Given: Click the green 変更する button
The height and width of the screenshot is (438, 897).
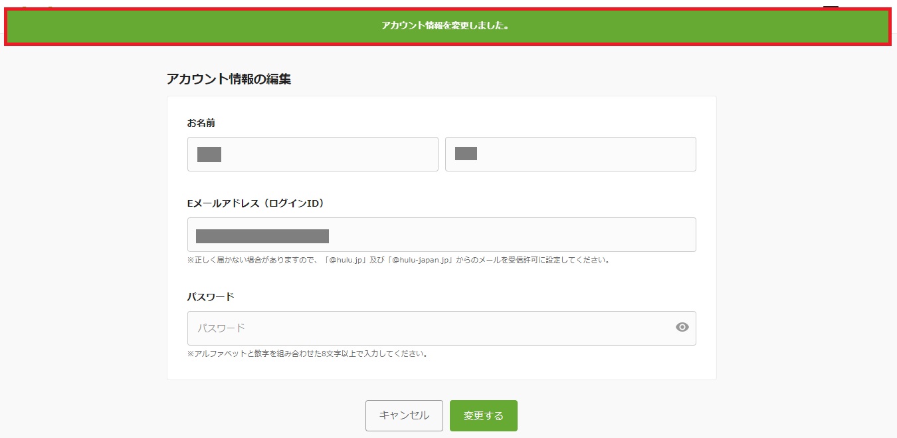Looking at the screenshot, I should click(x=484, y=415).
